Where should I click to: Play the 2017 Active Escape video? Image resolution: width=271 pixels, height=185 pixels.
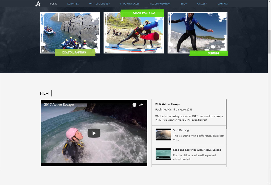click(94, 133)
